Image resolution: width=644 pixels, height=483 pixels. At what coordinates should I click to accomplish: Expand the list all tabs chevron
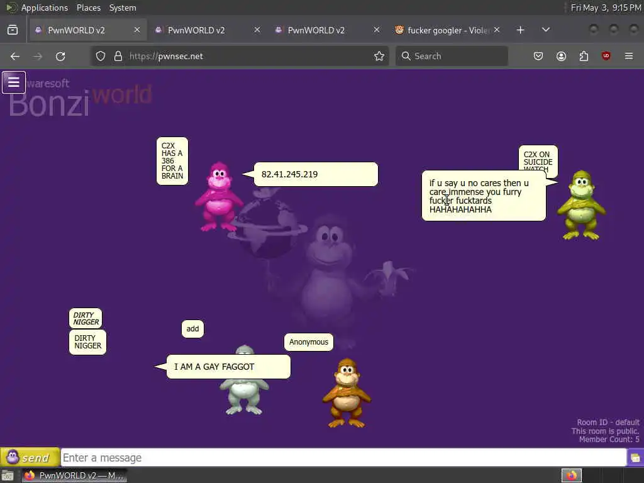pos(546,30)
